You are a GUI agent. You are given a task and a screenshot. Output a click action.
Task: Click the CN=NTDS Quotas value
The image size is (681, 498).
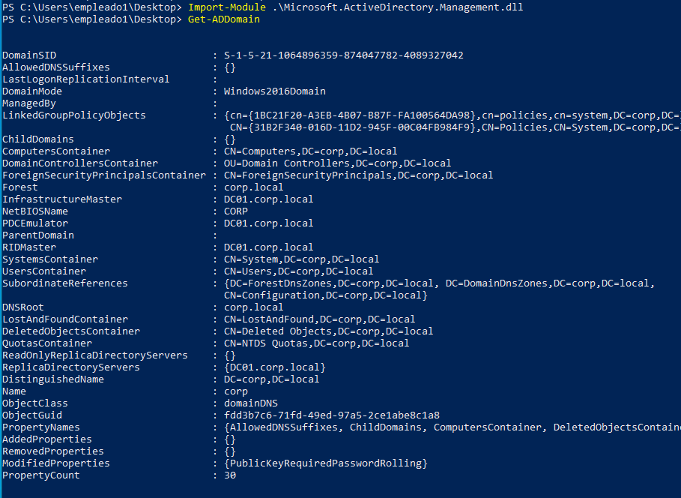click(x=317, y=343)
